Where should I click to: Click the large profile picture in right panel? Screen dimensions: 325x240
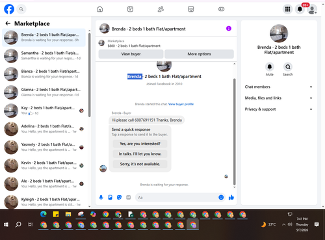(x=279, y=33)
